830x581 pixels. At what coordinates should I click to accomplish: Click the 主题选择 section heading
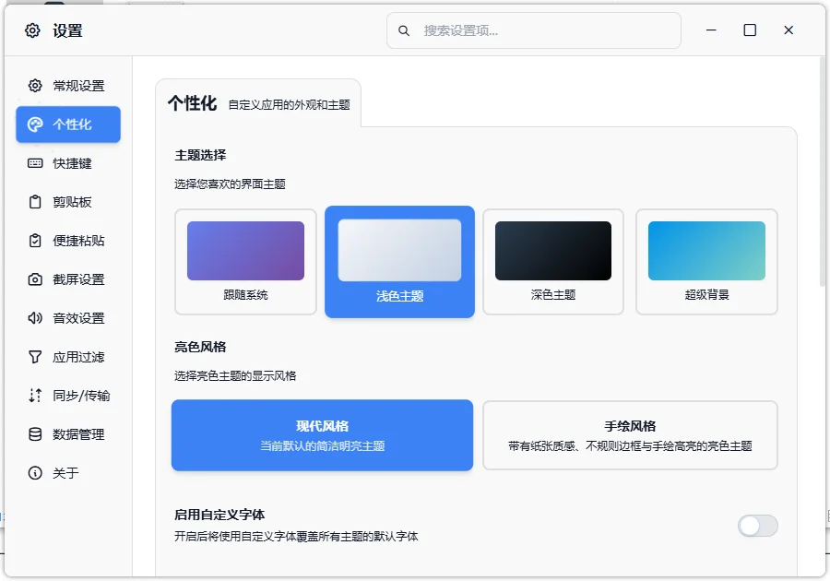[x=201, y=155]
